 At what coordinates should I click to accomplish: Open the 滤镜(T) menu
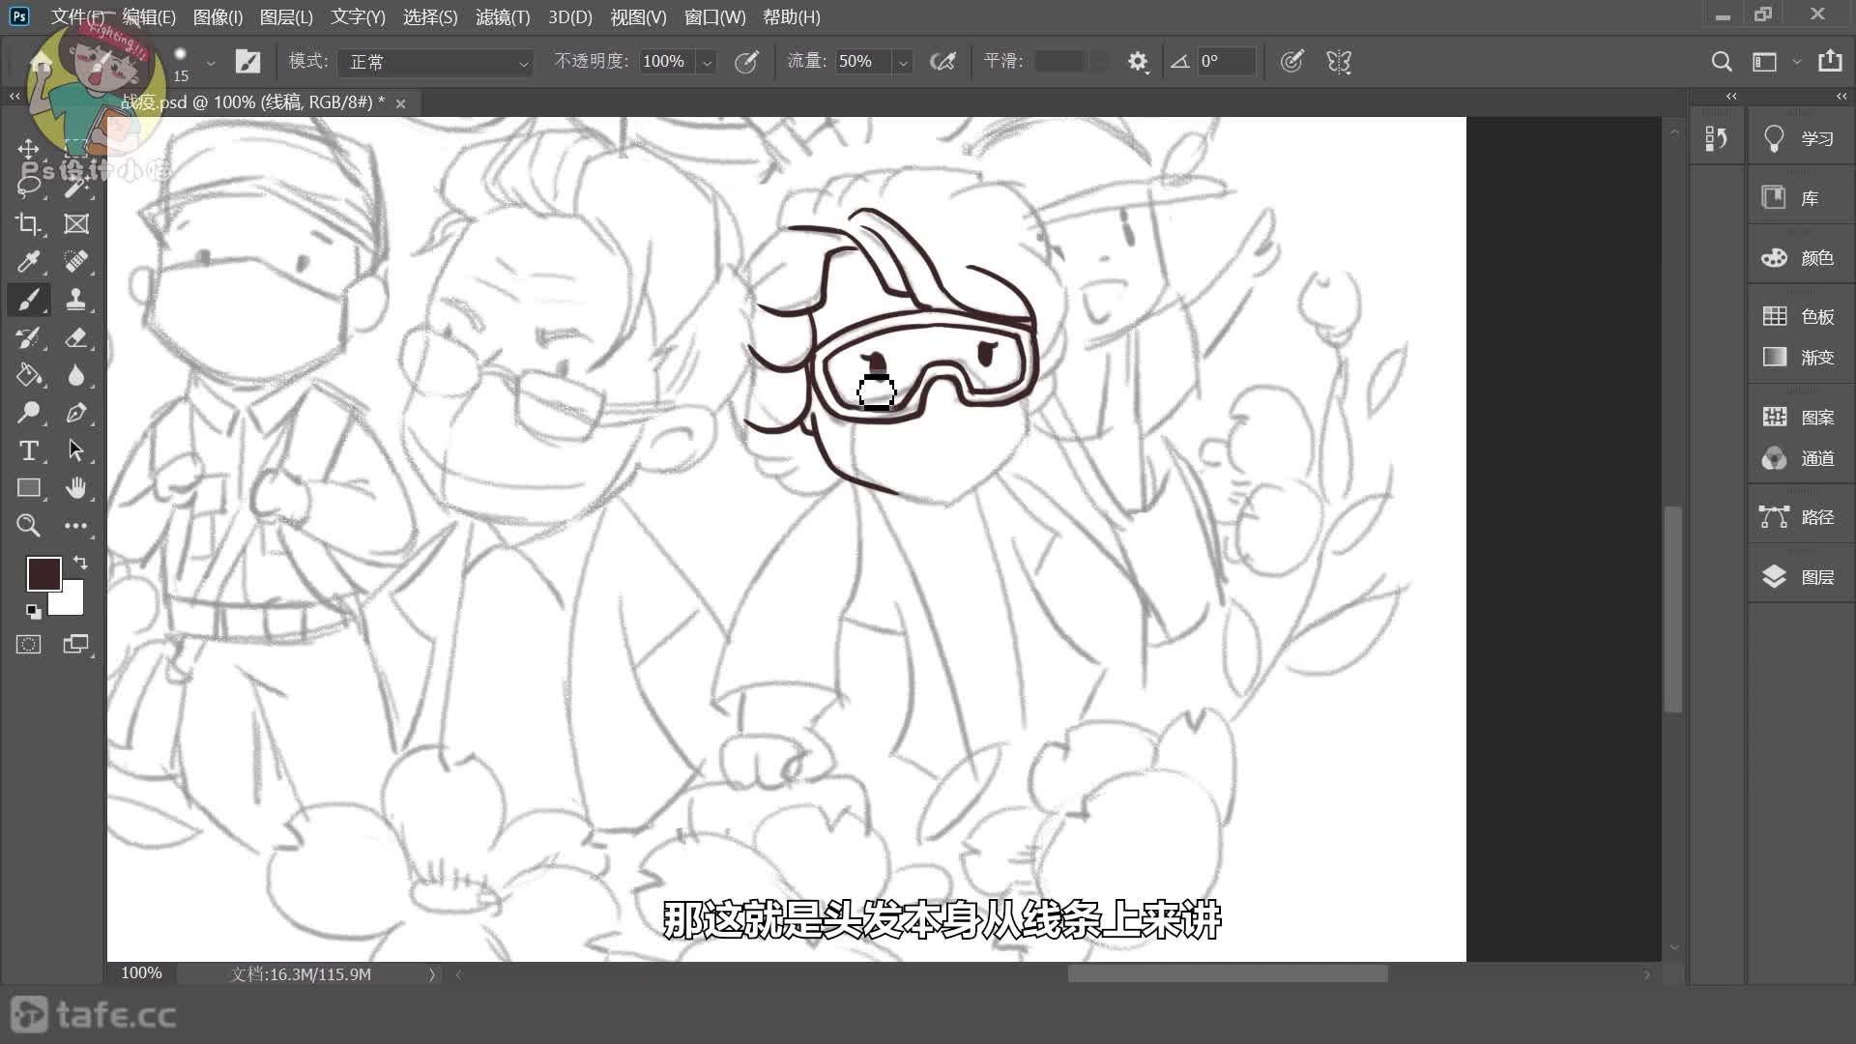click(503, 17)
